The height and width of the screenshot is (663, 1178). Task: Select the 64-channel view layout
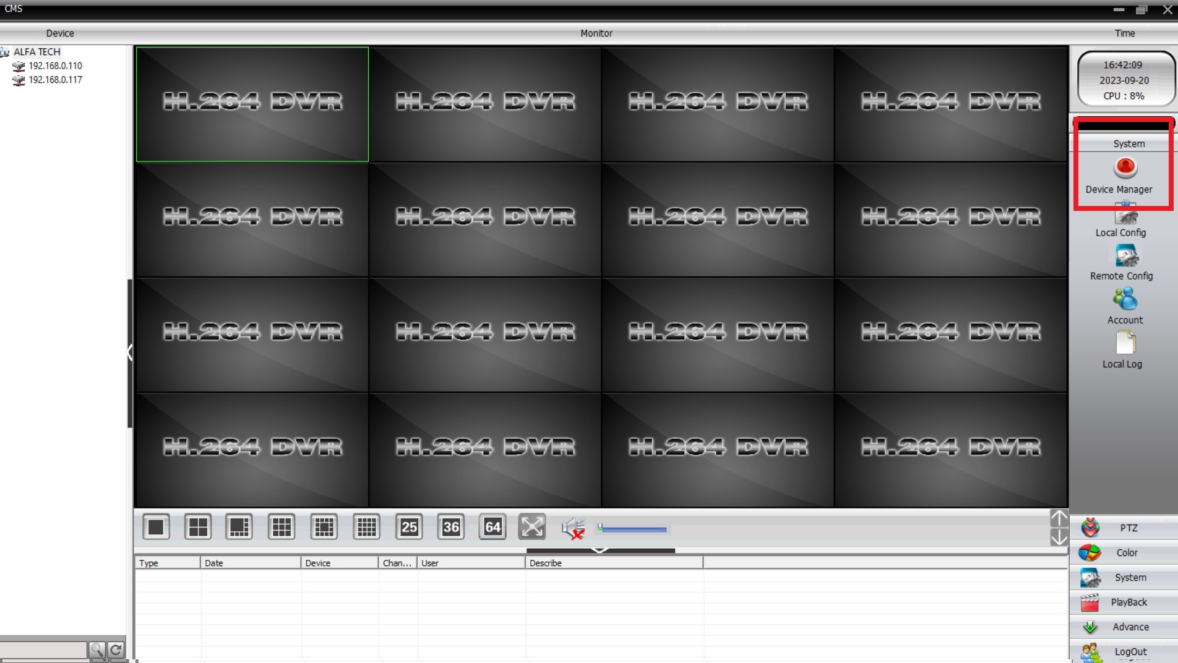(492, 528)
